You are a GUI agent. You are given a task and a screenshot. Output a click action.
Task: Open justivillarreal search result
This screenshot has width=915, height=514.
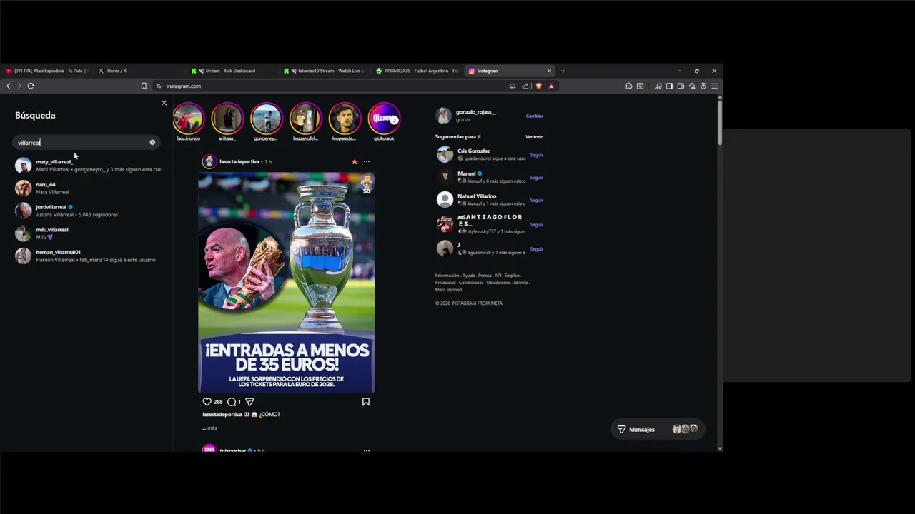click(86, 211)
